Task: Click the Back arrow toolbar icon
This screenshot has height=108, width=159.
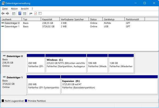Action: (x=3, y=13)
